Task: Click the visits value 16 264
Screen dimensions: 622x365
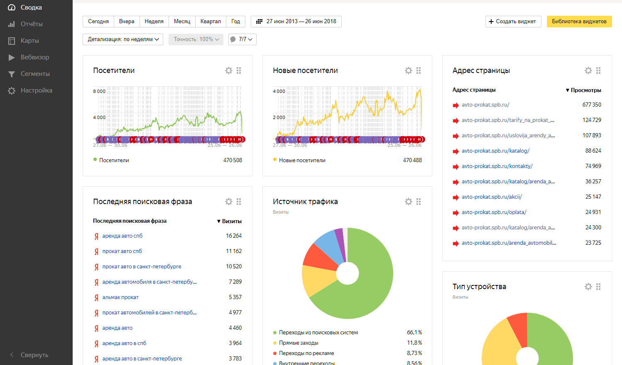Action: 234,236
